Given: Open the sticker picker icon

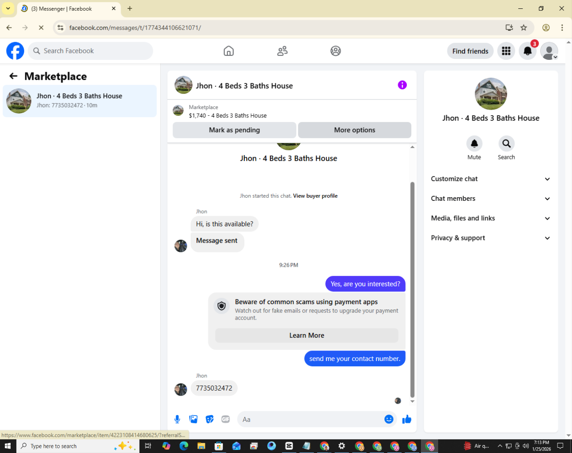Looking at the screenshot, I should [210, 419].
